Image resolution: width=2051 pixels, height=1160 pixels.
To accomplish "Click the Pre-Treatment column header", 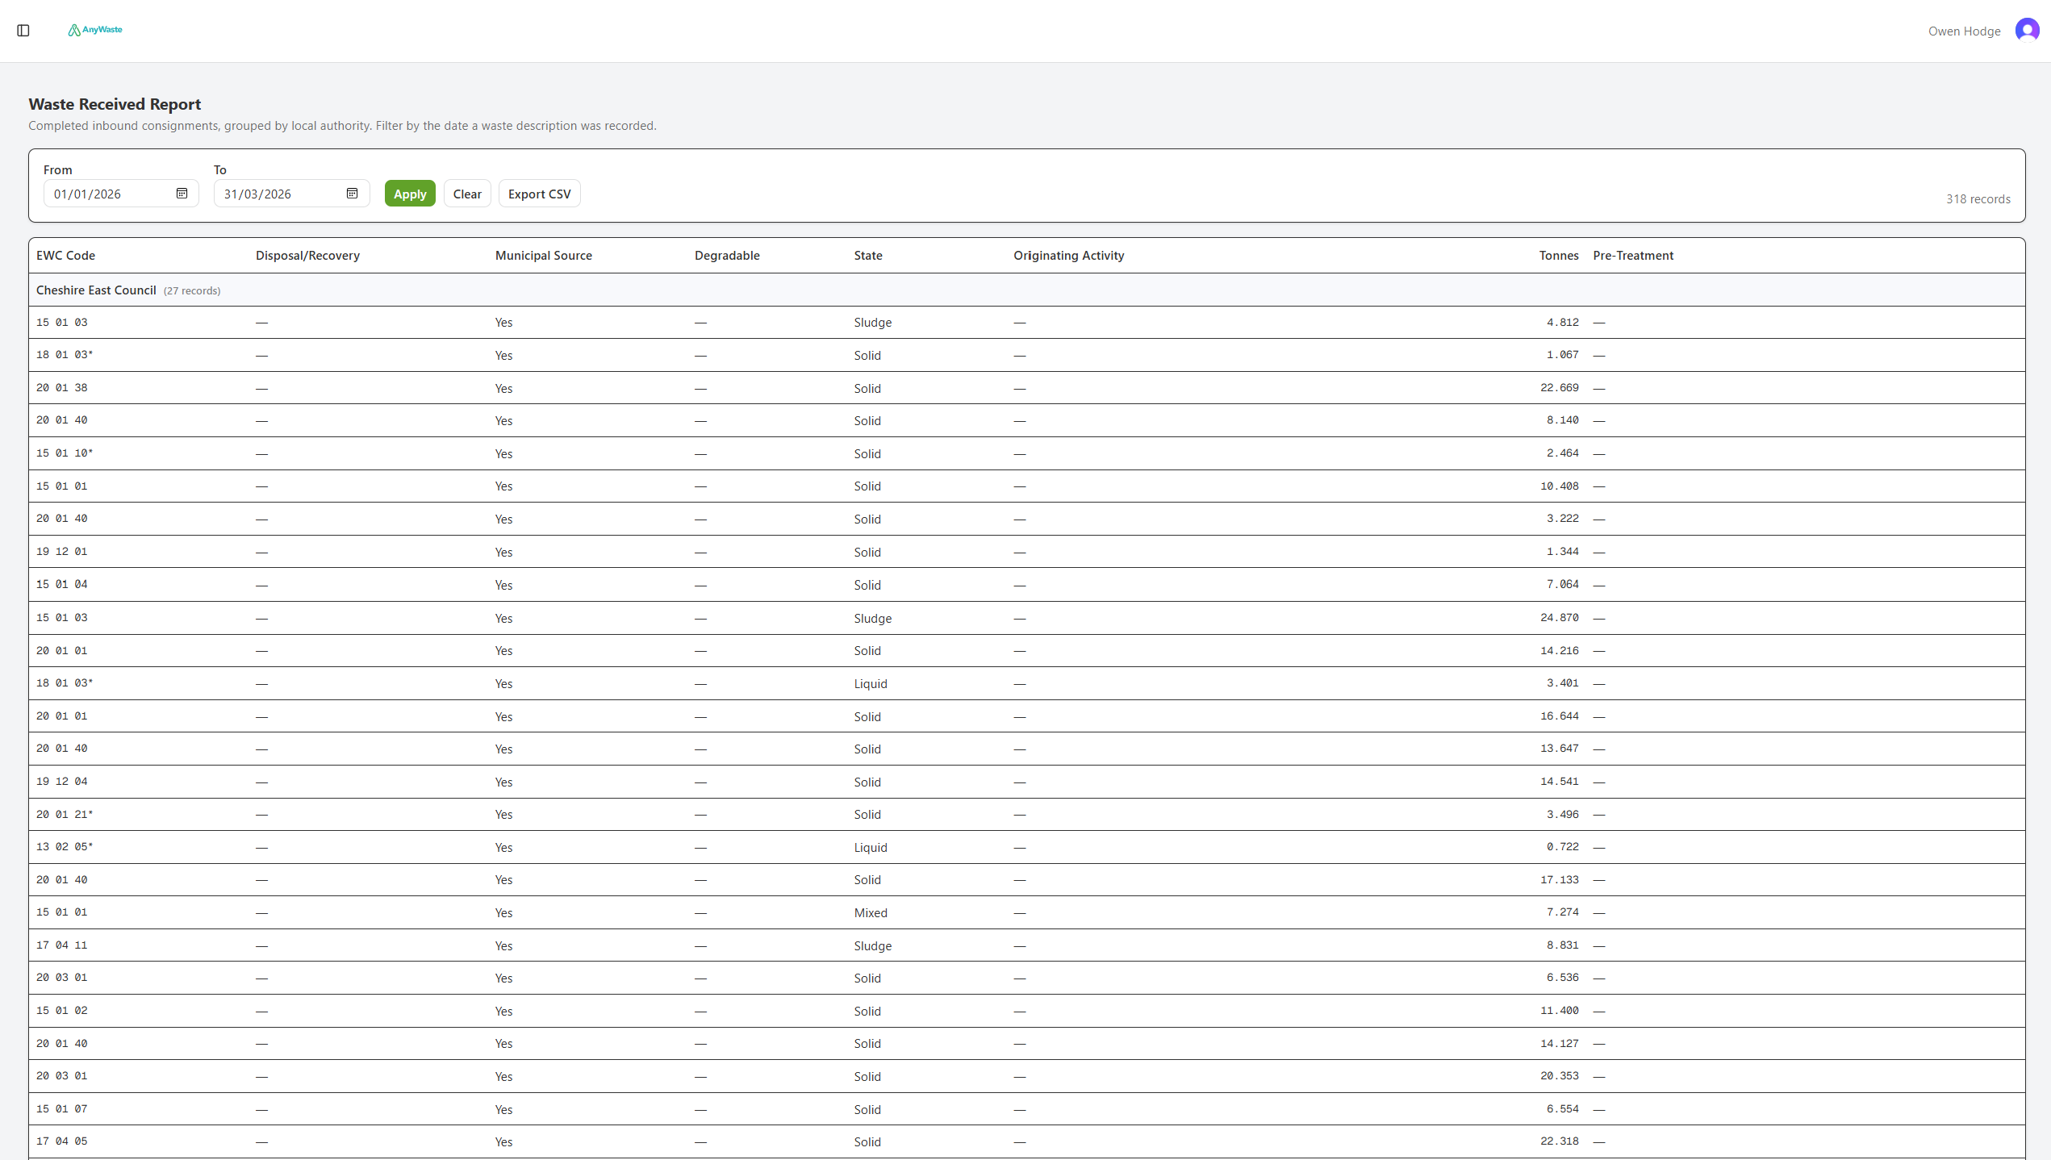I will pos(1633,256).
